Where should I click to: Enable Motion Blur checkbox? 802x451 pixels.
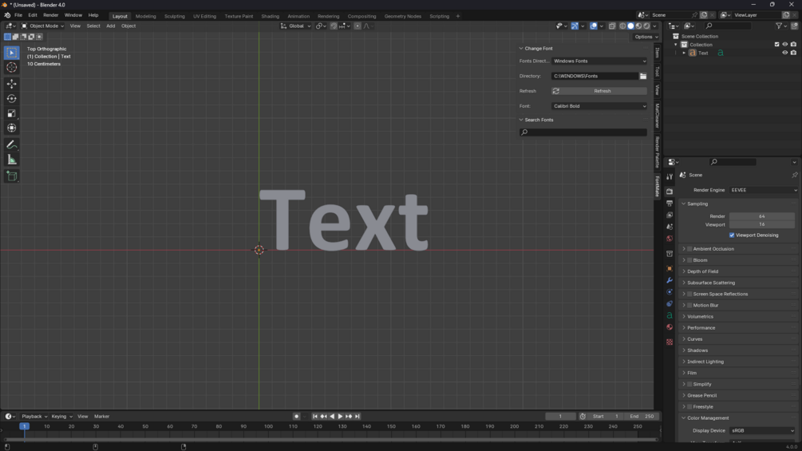point(689,305)
